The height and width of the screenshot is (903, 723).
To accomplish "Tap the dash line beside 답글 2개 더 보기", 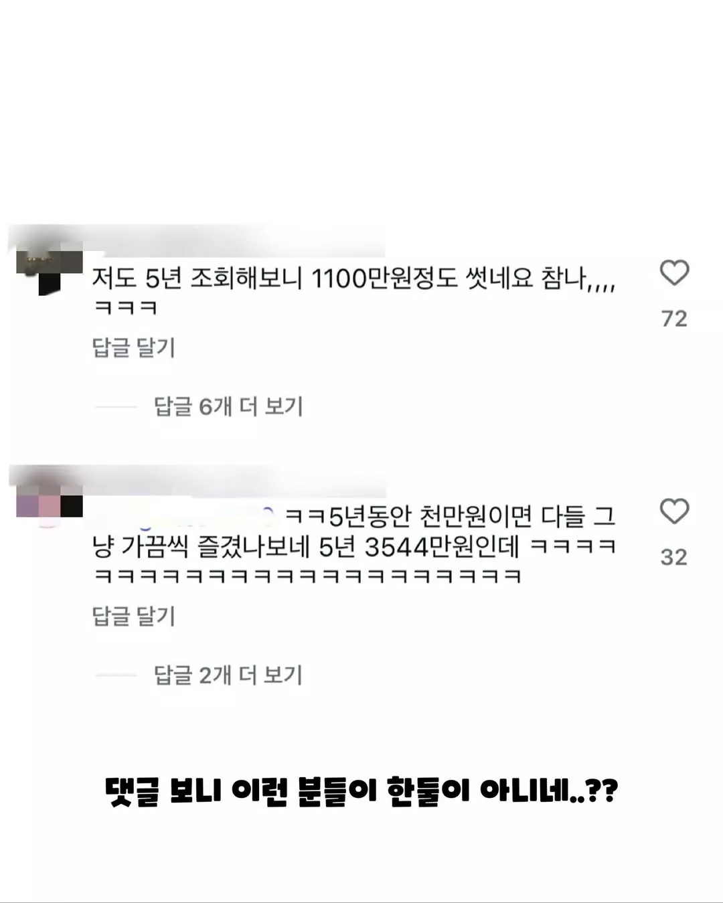I will [116, 675].
